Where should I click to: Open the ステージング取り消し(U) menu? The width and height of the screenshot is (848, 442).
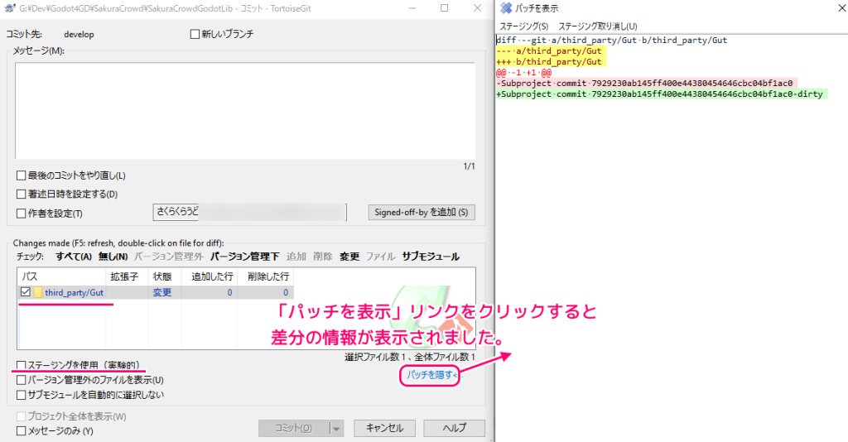tap(598, 26)
